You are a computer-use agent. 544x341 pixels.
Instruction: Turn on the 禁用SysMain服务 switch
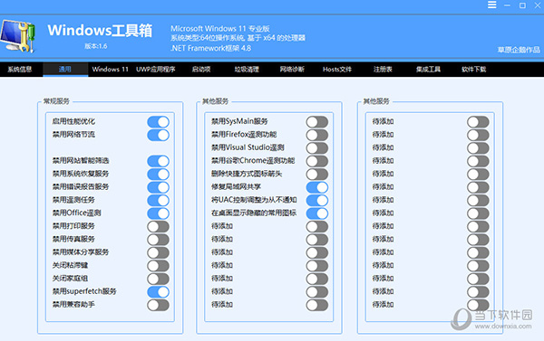(317, 122)
